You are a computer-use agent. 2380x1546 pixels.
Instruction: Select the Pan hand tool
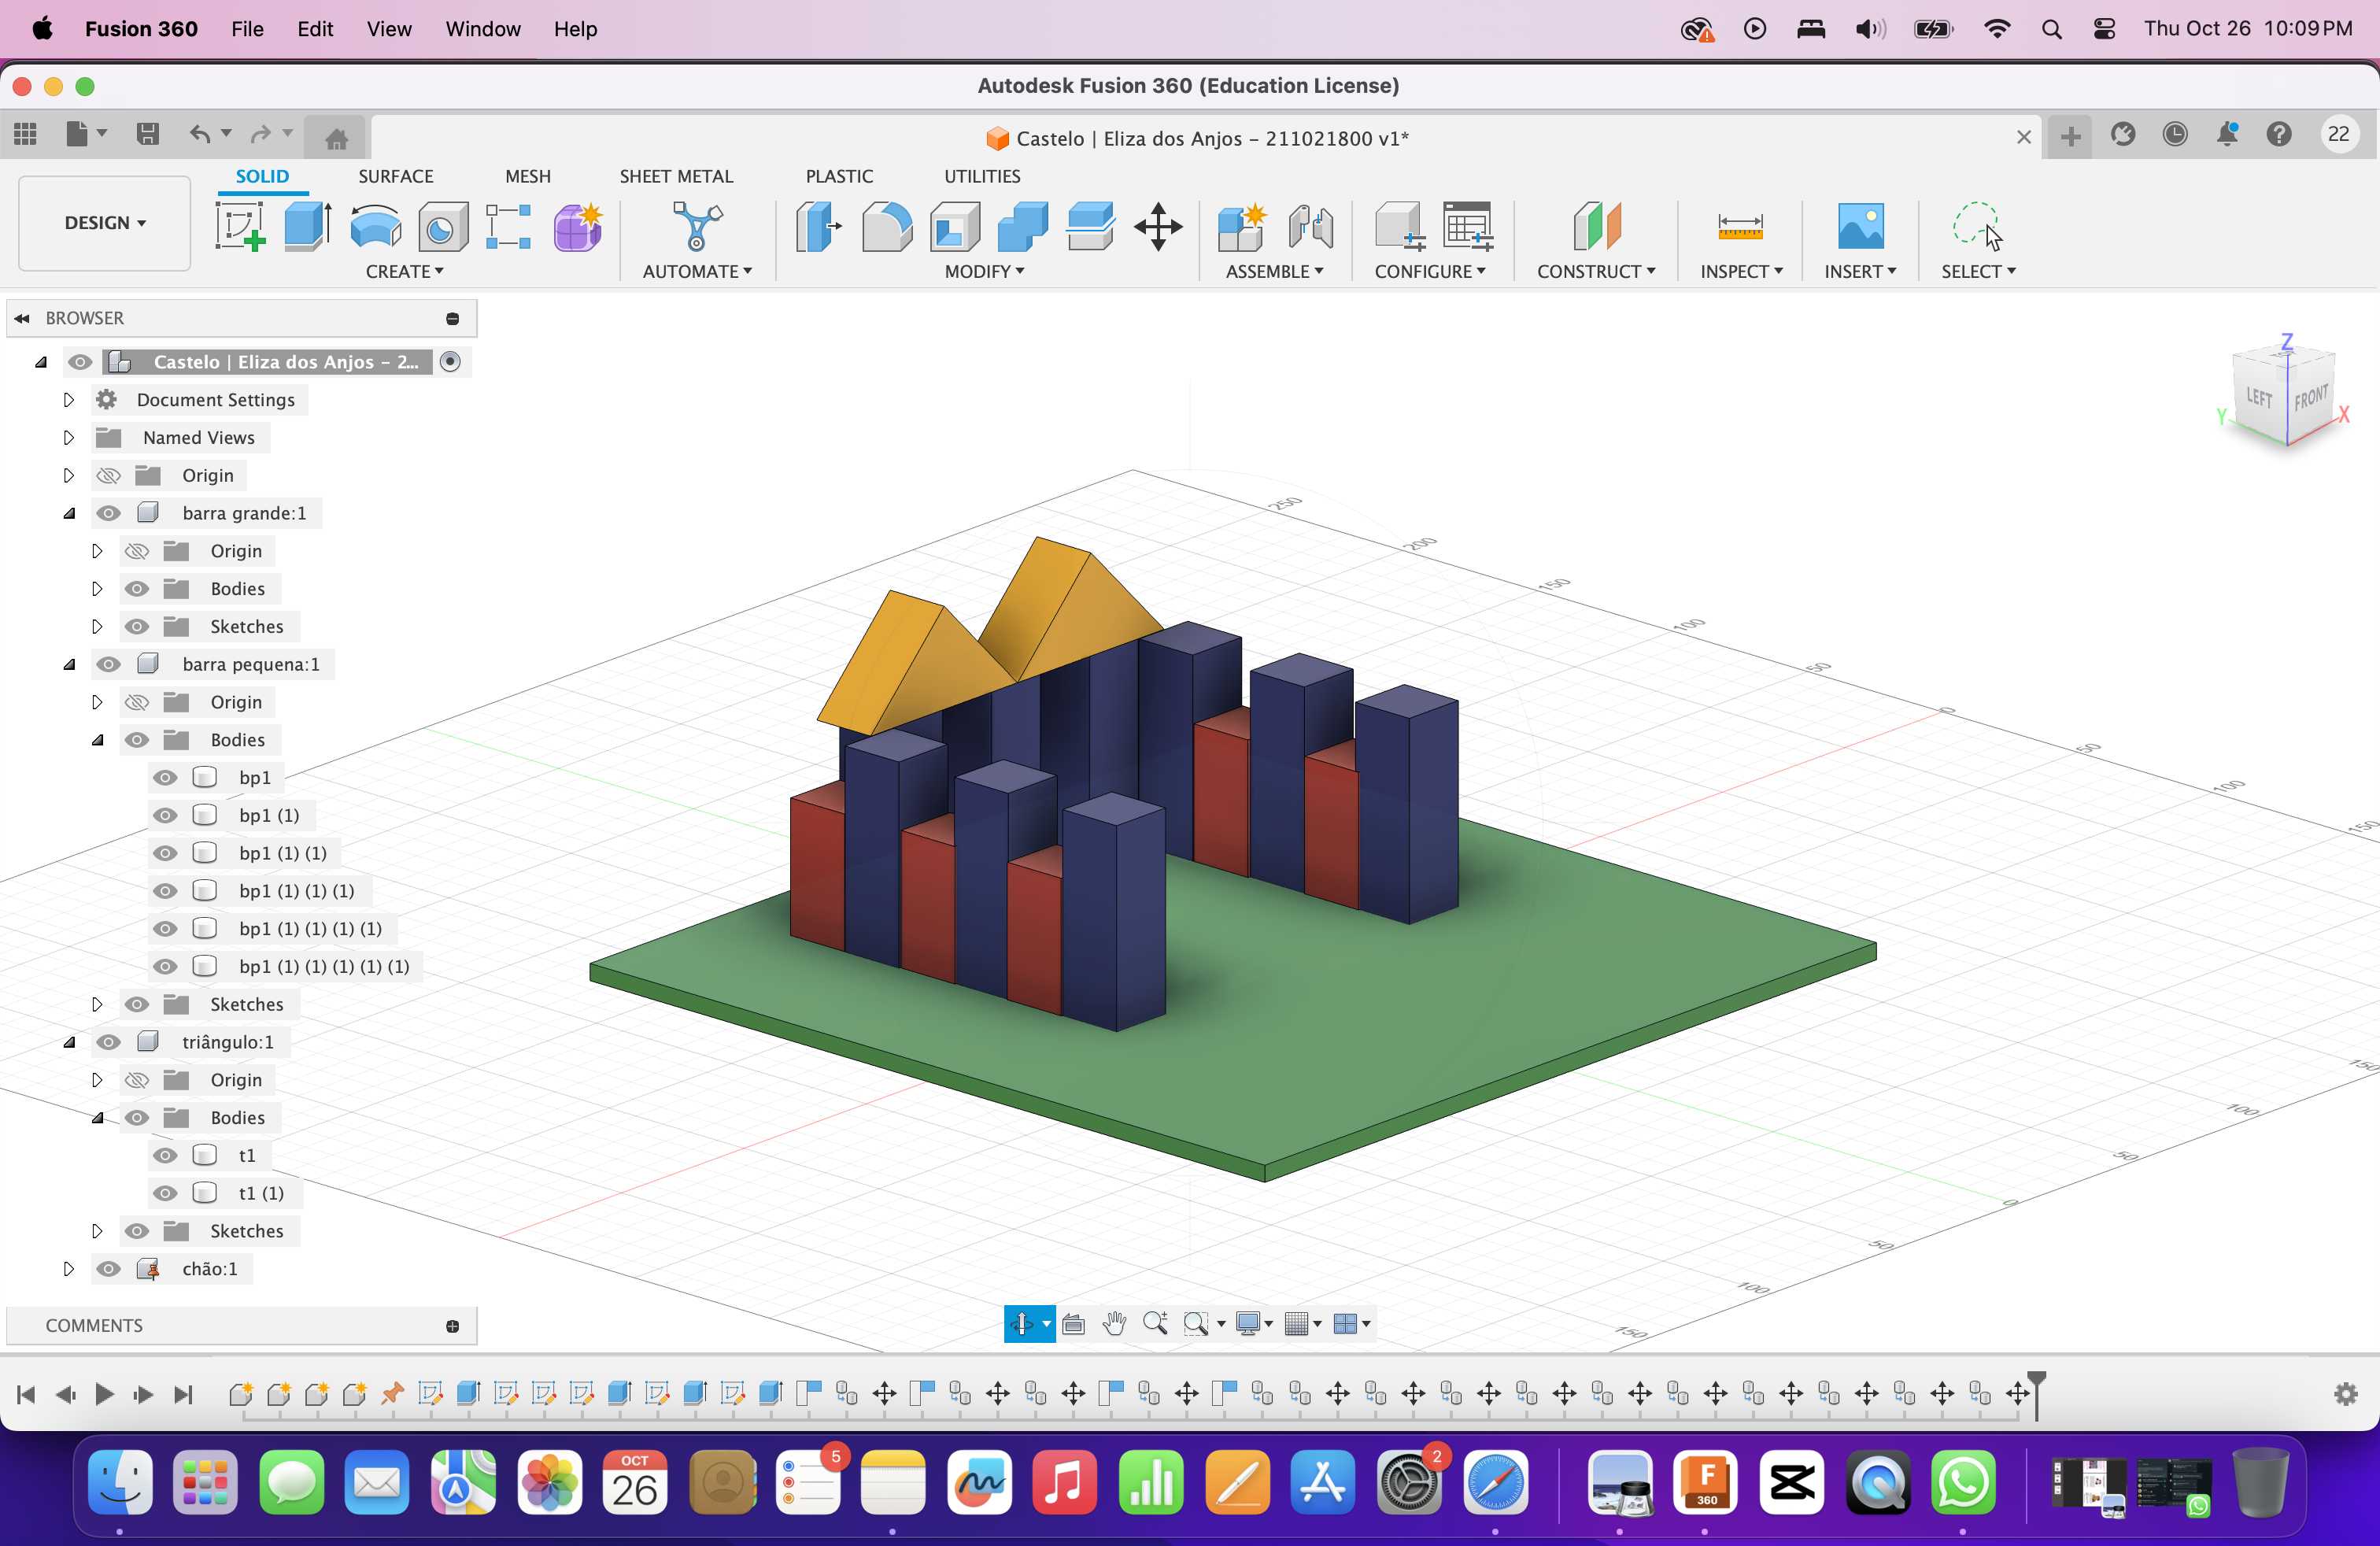tap(1114, 1324)
